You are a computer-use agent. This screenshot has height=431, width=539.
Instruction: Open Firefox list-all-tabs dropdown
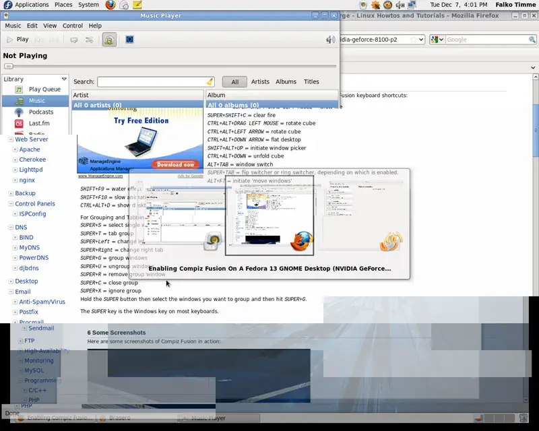click(533, 68)
